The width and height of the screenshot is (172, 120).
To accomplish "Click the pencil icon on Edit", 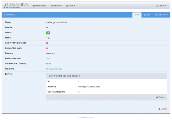I will 145,15.
